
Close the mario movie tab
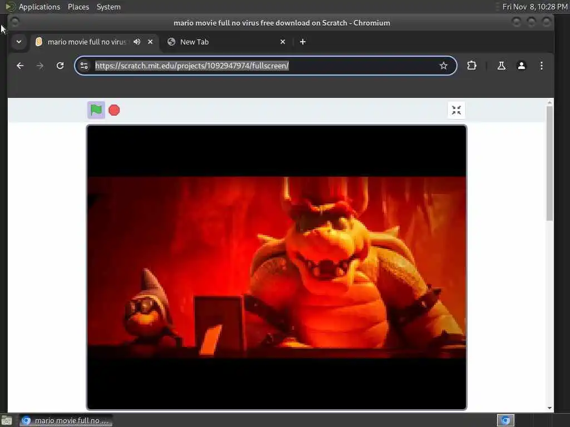[150, 42]
